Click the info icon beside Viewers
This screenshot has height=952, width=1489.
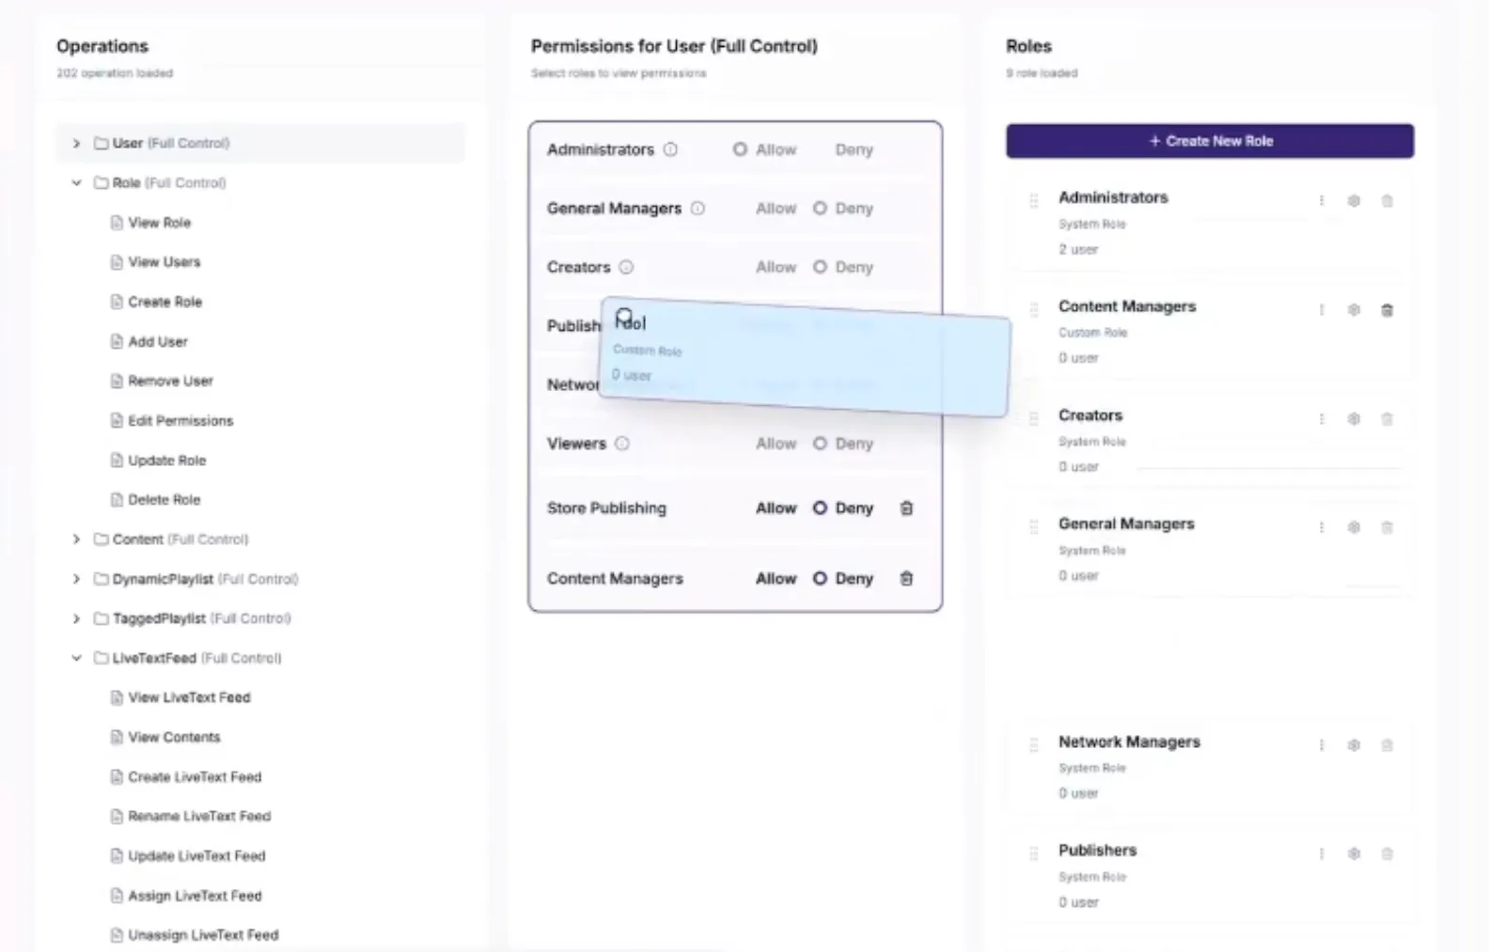click(x=622, y=444)
